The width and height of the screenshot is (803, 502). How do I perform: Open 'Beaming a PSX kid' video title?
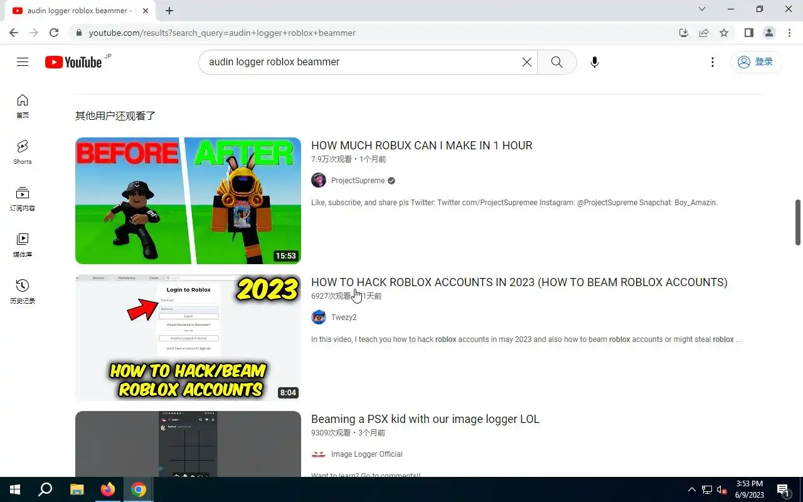tap(425, 419)
